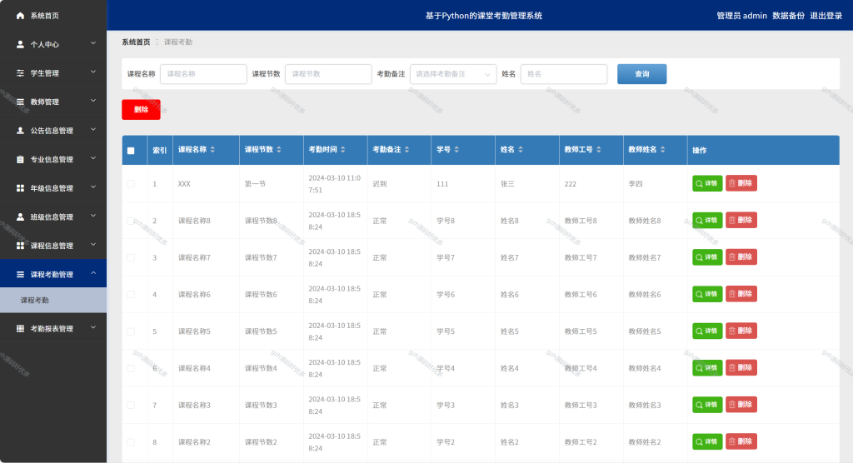Delete the 课程名称4 row
The height and width of the screenshot is (463, 853).
point(741,368)
